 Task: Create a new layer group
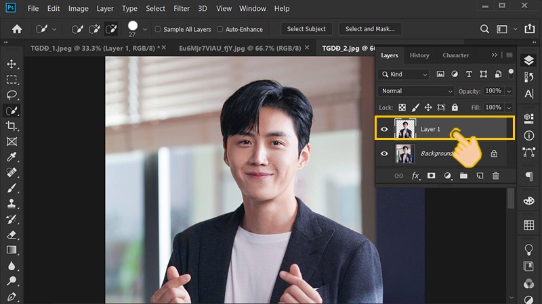click(463, 176)
